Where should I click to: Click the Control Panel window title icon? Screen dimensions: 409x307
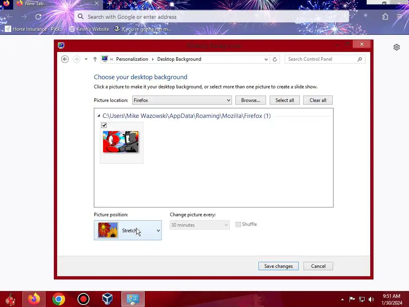click(61, 46)
